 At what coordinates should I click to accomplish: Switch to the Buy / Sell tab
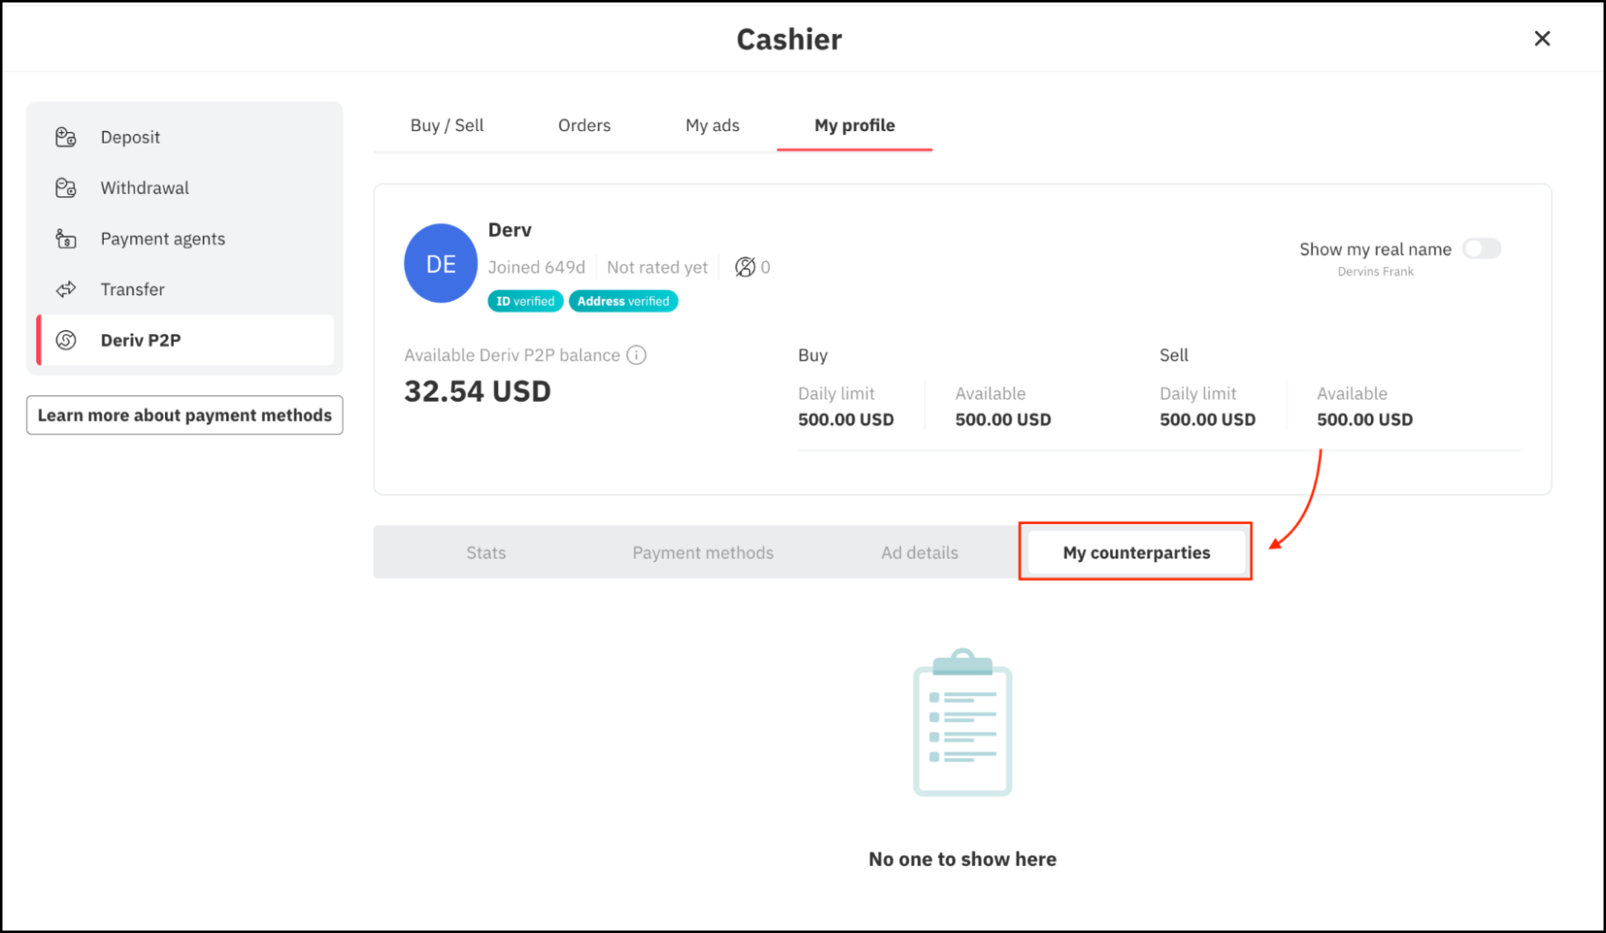[x=446, y=125]
